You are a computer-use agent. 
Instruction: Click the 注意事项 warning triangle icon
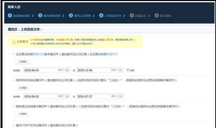pos(14,42)
